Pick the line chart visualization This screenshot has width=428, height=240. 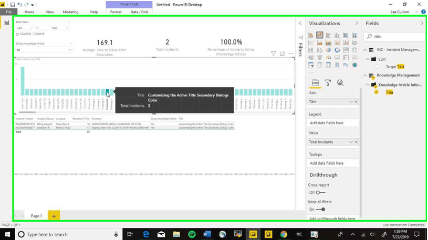coord(311,42)
